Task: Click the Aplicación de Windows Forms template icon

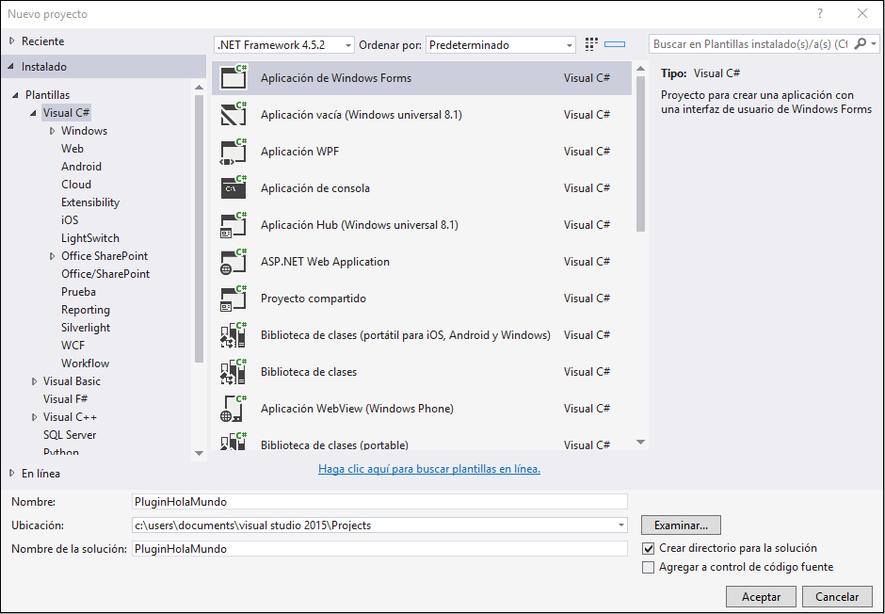Action: (x=233, y=78)
